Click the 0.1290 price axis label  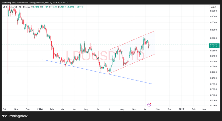tap(213, 101)
